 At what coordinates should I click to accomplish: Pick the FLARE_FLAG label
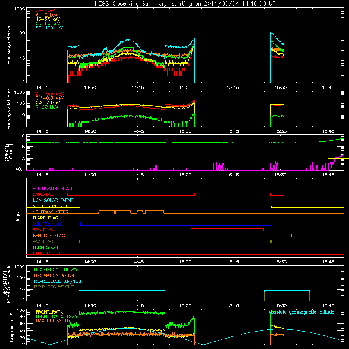pos(45,218)
